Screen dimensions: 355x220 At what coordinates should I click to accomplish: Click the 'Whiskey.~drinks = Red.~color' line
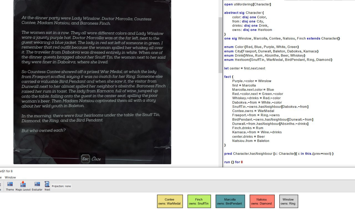click(x=256, y=98)
